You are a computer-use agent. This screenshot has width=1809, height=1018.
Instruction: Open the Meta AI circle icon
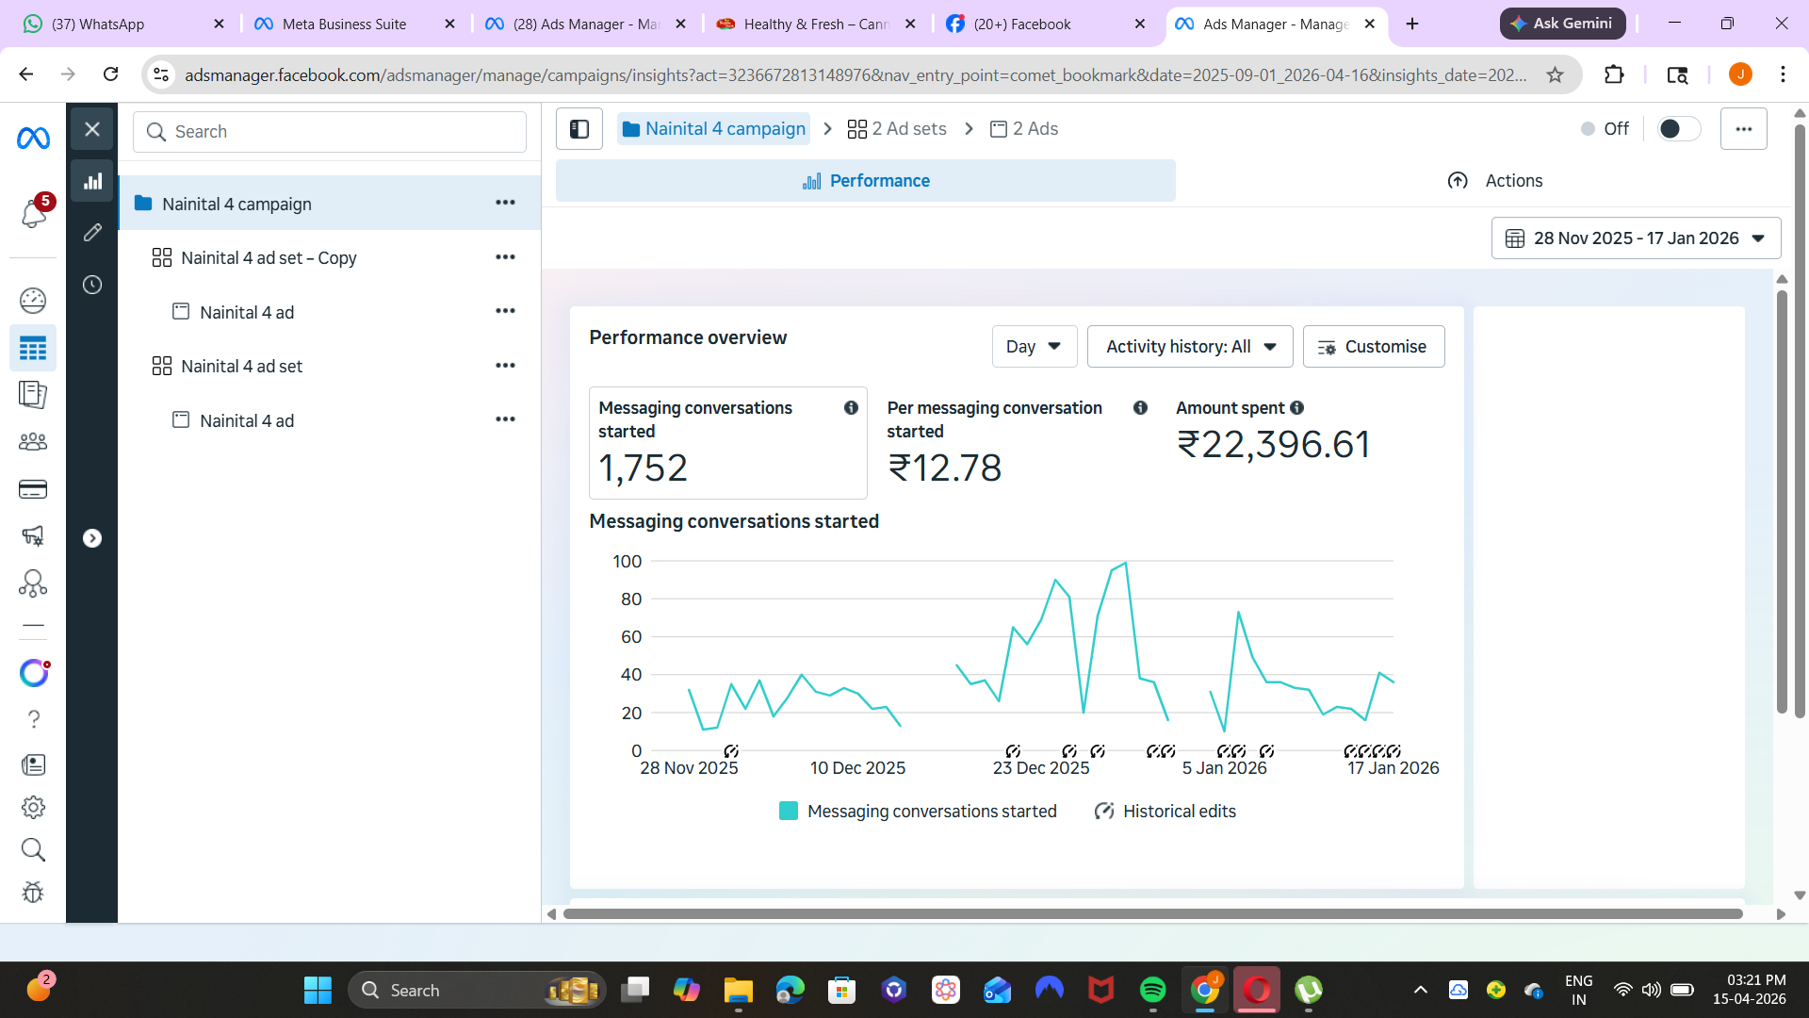pyautogui.click(x=34, y=672)
